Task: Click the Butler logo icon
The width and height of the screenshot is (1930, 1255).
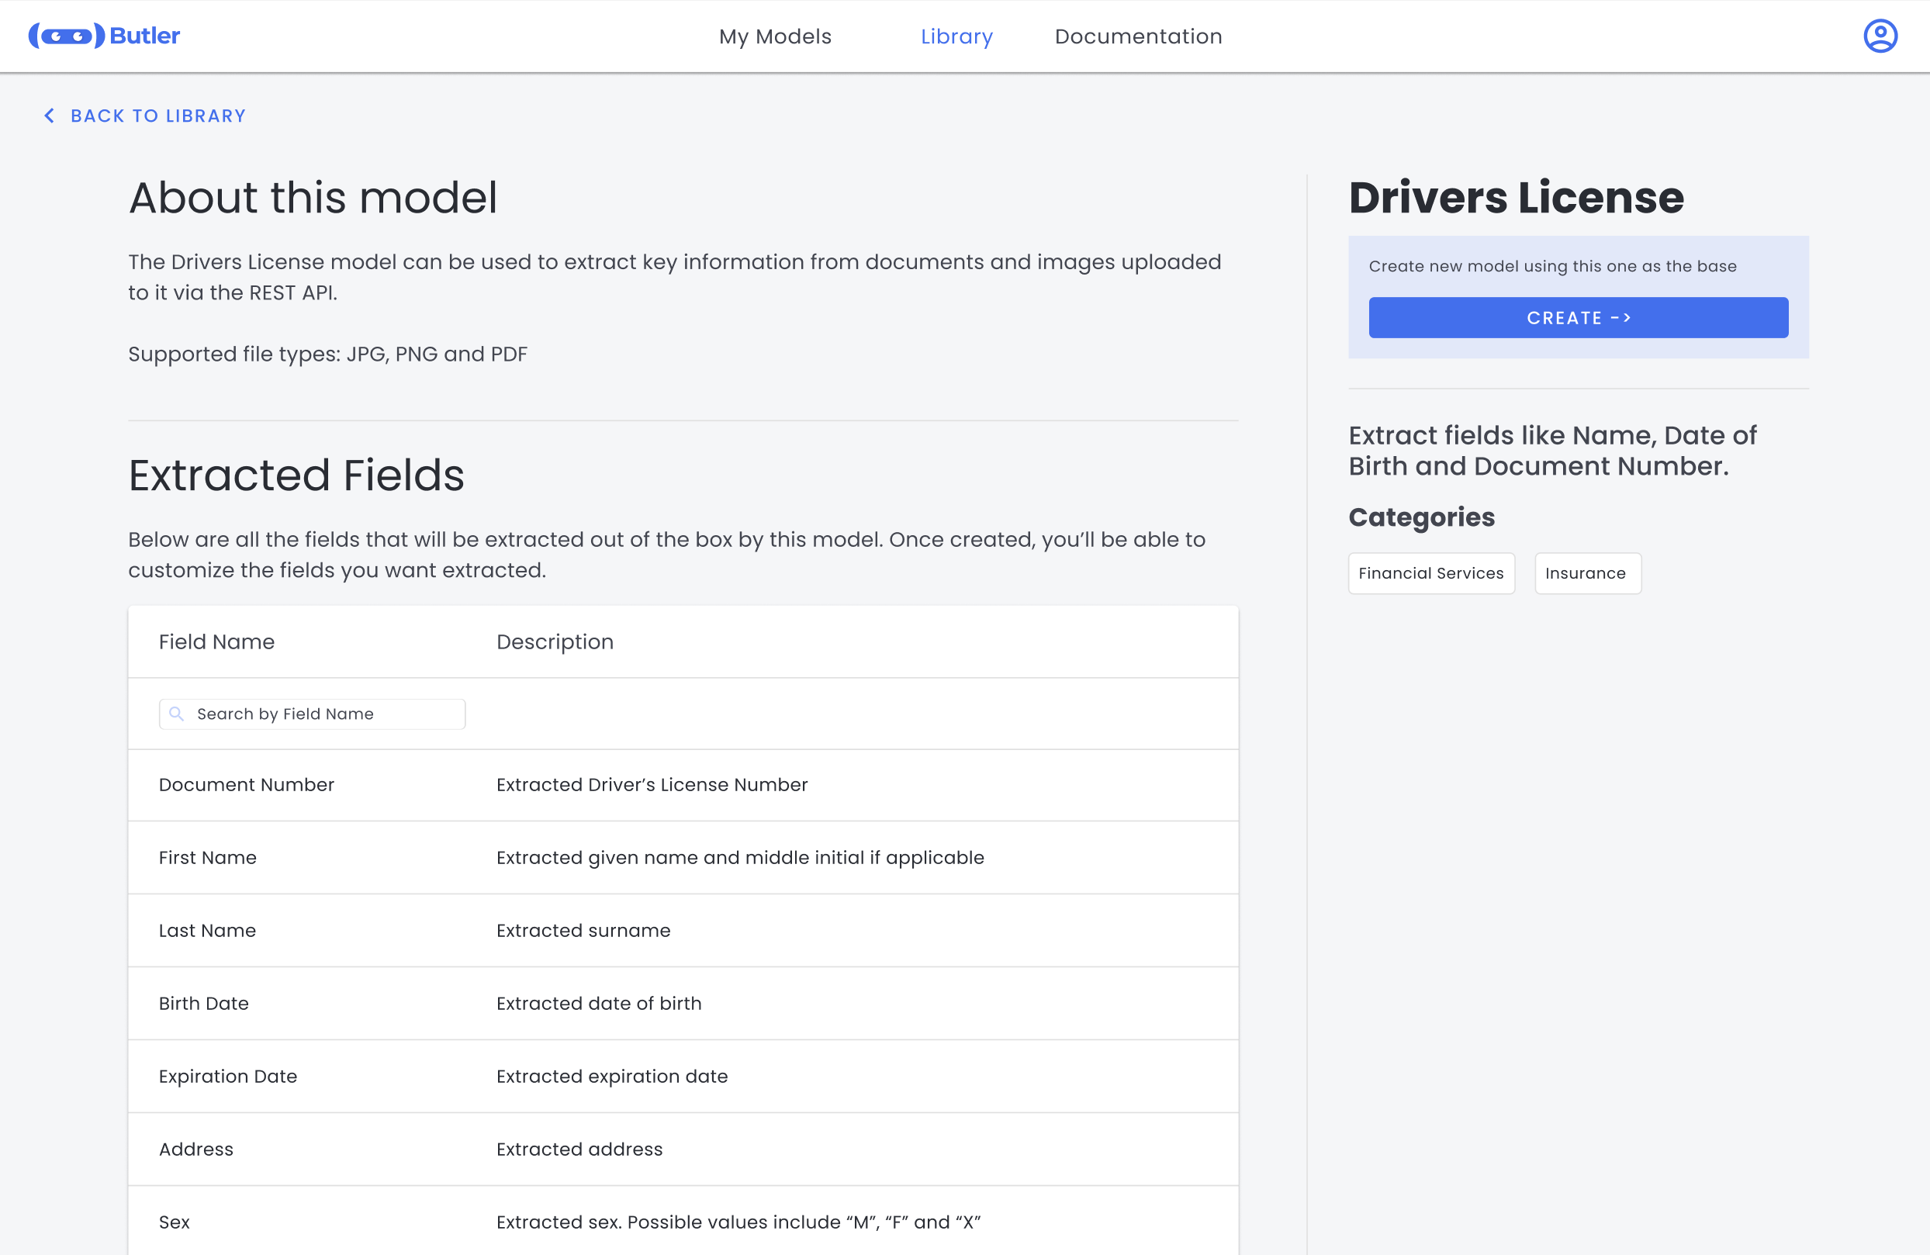Action: tap(67, 36)
